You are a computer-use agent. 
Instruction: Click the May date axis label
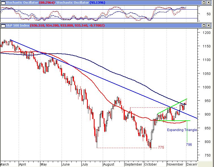[x=44, y=164]
